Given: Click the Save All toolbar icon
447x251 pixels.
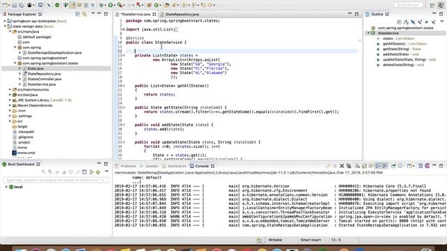Looking at the screenshot, I should point(21,5).
